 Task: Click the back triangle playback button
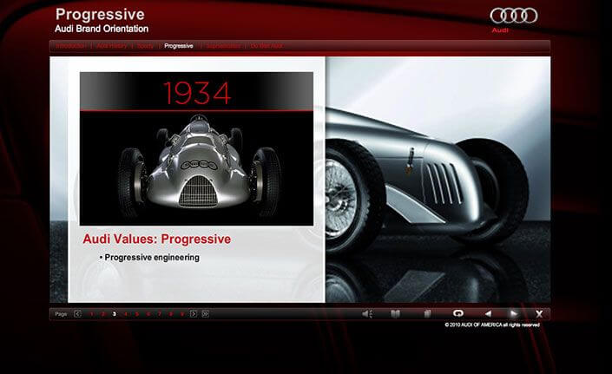(x=488, y=313)
